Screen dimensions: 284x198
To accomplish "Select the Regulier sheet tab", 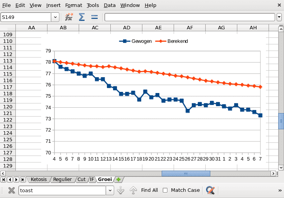I will click(63, 179).
